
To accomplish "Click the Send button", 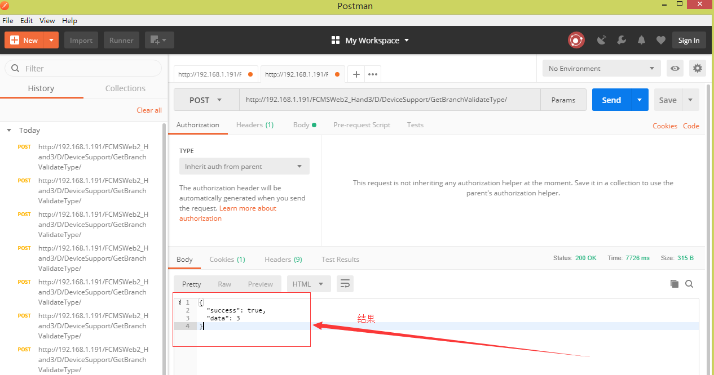I will 611,100.
